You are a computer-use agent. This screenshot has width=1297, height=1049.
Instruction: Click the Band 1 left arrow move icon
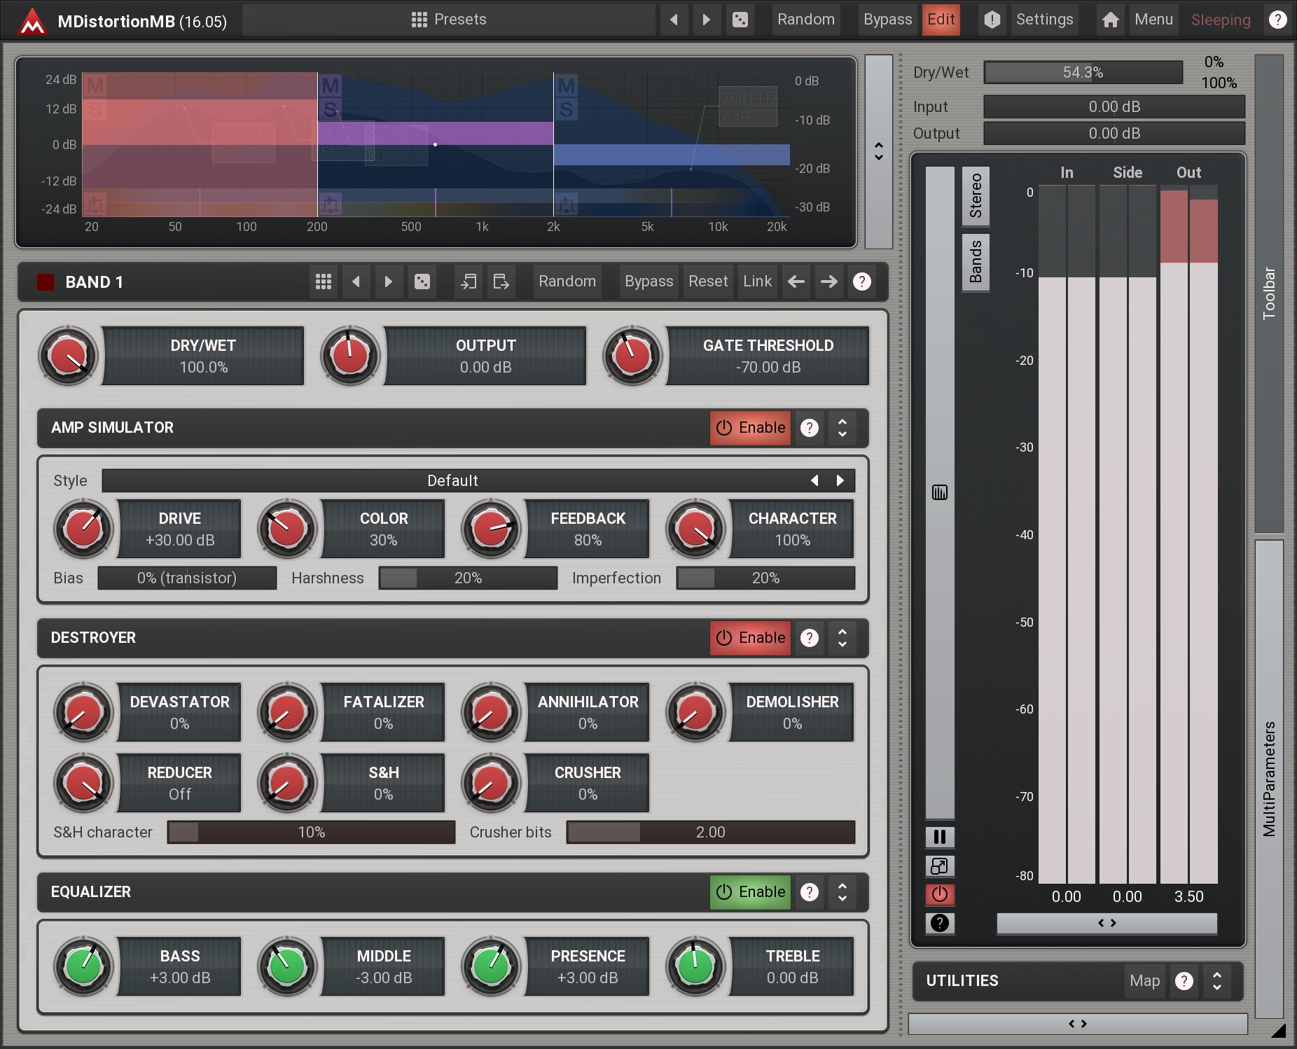point(796,282)
